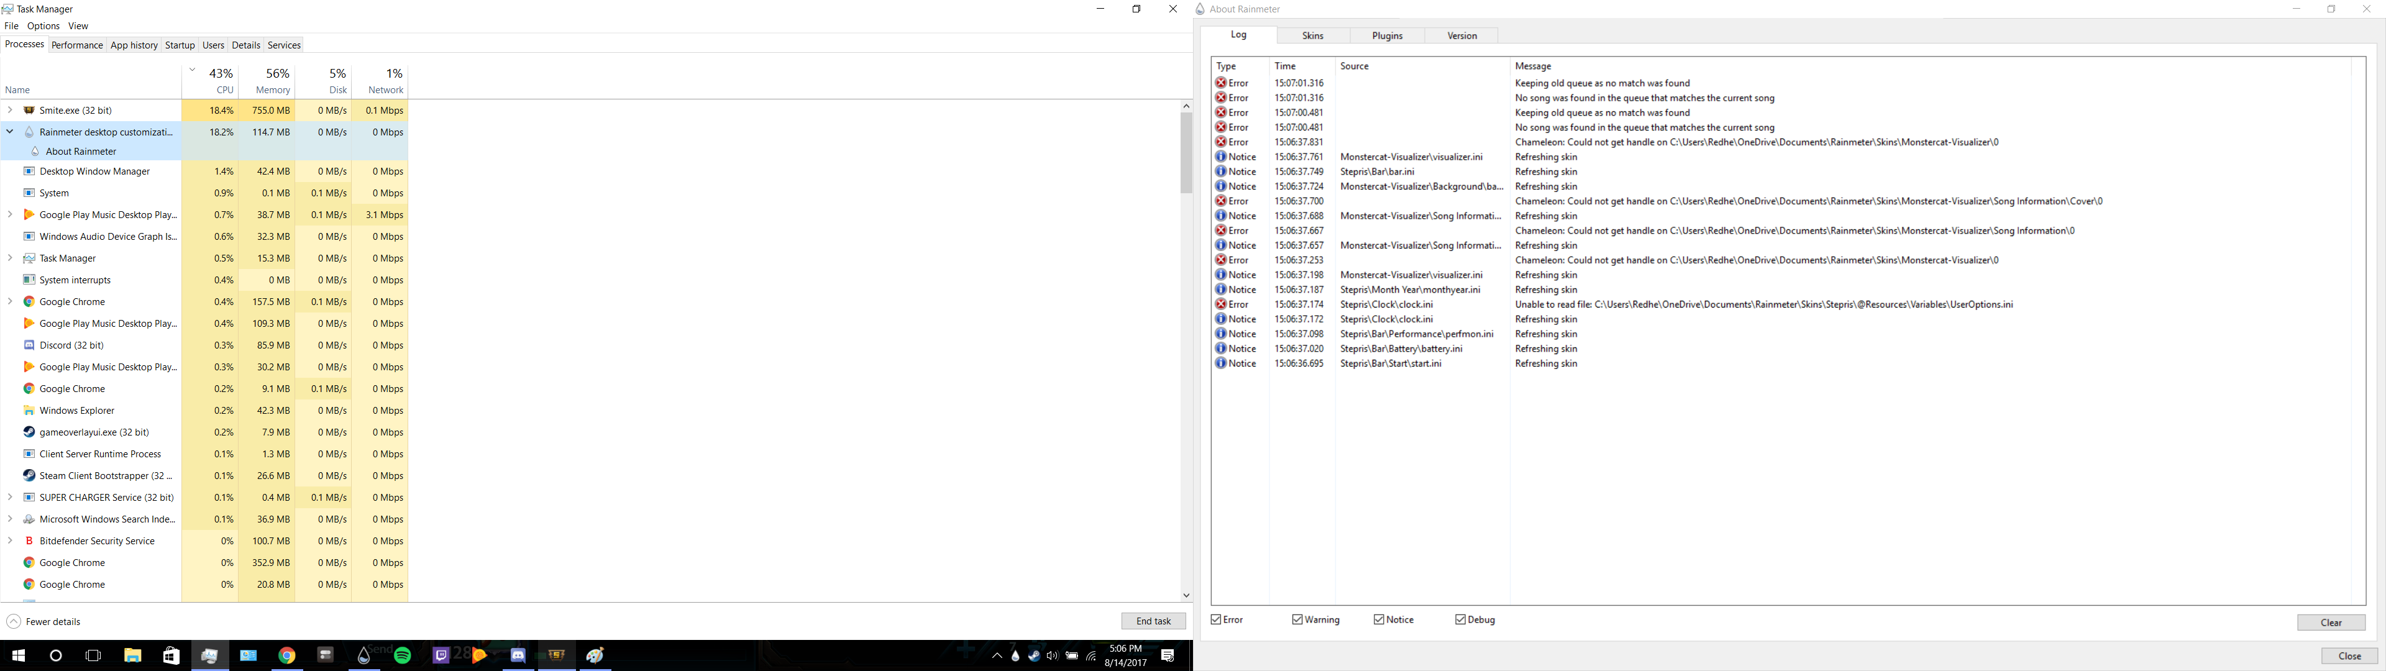Open the Performance tab in Task Manager
The width and height of the screenshot is (2386, 671).
[77, 45]
